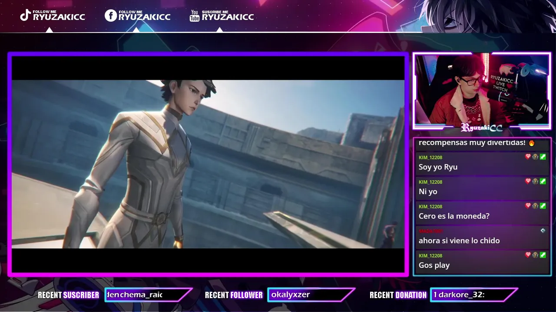The height and width of the screenshot is (312, 556).
Task: Click moderator sword badge on "Cero es la moneda?"
Action: (543, 206)
